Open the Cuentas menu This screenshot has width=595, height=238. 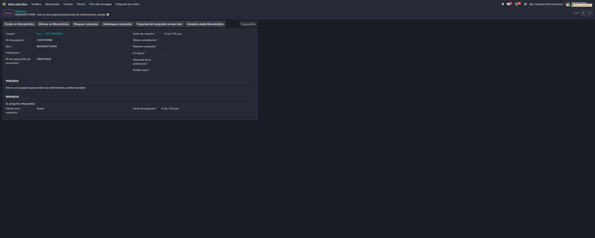coord(69,4)
